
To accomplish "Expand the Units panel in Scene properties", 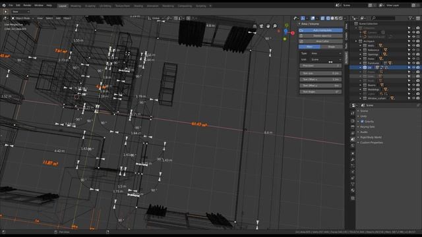I will 363,116.
